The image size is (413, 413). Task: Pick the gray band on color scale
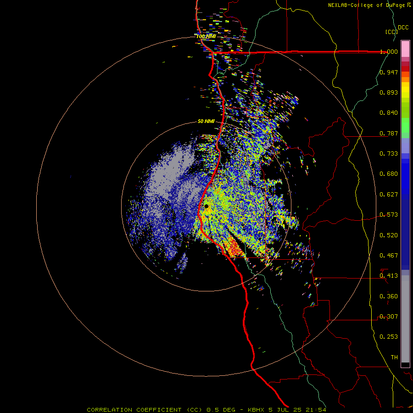click(405, 319)
